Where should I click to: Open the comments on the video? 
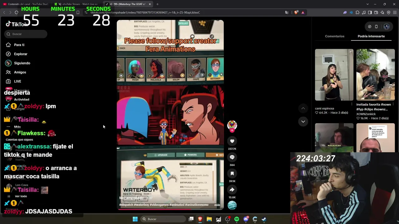(x=232, y=157)
